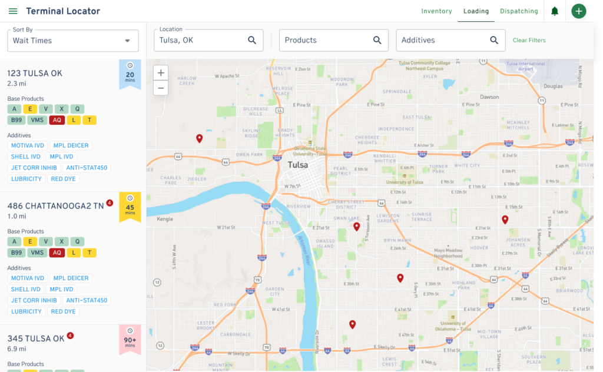603x372 pixels.
Task: Click LUBRICITY additive under 123 TULSA OK
Action: [x=26, y=179]
